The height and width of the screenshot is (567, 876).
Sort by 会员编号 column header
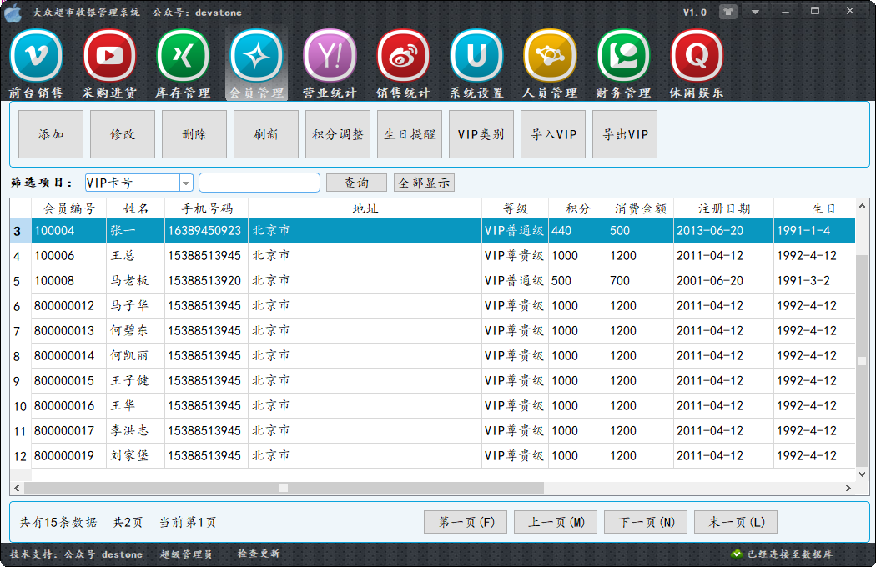tap(68, 208)
